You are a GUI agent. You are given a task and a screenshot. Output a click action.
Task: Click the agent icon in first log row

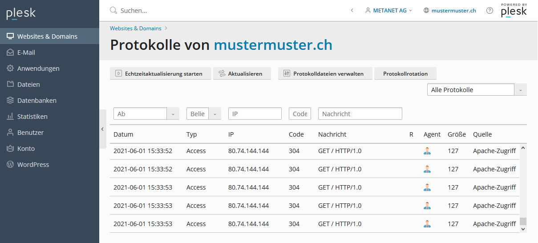point(427,151)
